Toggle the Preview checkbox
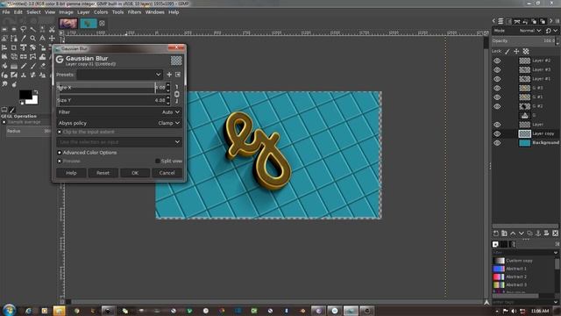Viewport: 561px width, 316px height. pyautogui.click(x=60, y=162)
